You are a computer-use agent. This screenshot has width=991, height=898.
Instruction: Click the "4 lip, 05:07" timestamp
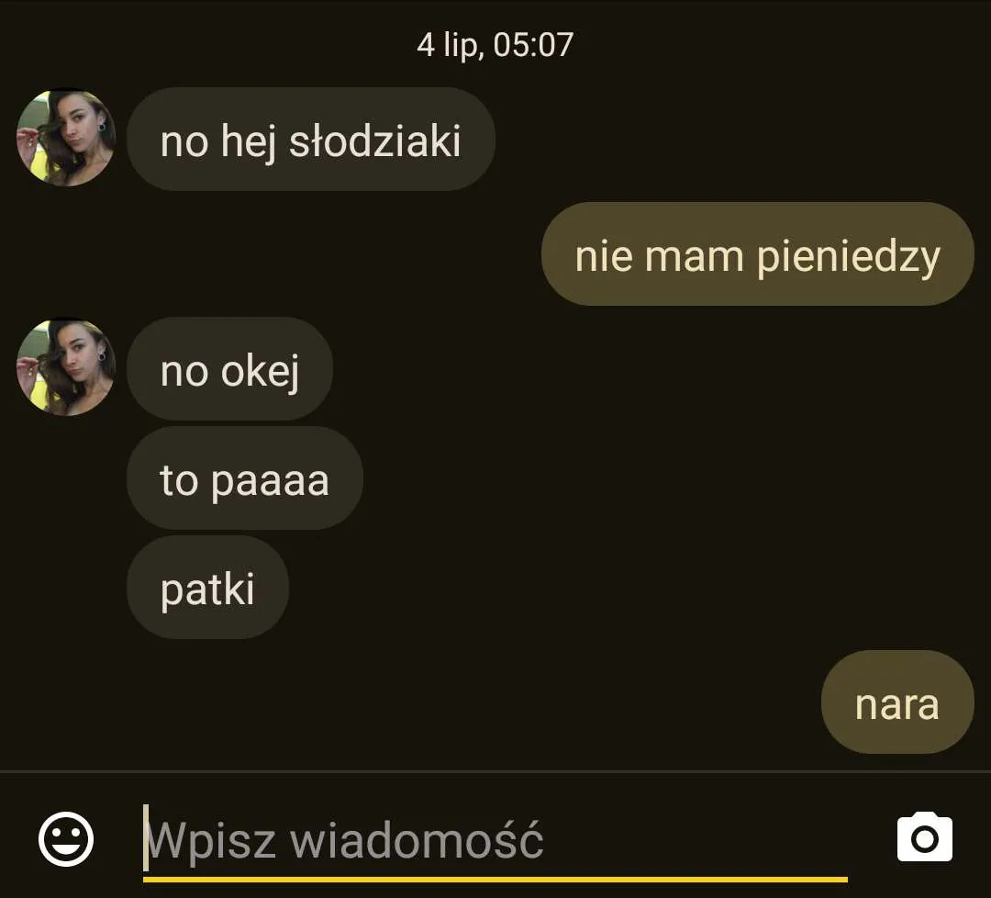pyautogui.click(x=495, y=45)
